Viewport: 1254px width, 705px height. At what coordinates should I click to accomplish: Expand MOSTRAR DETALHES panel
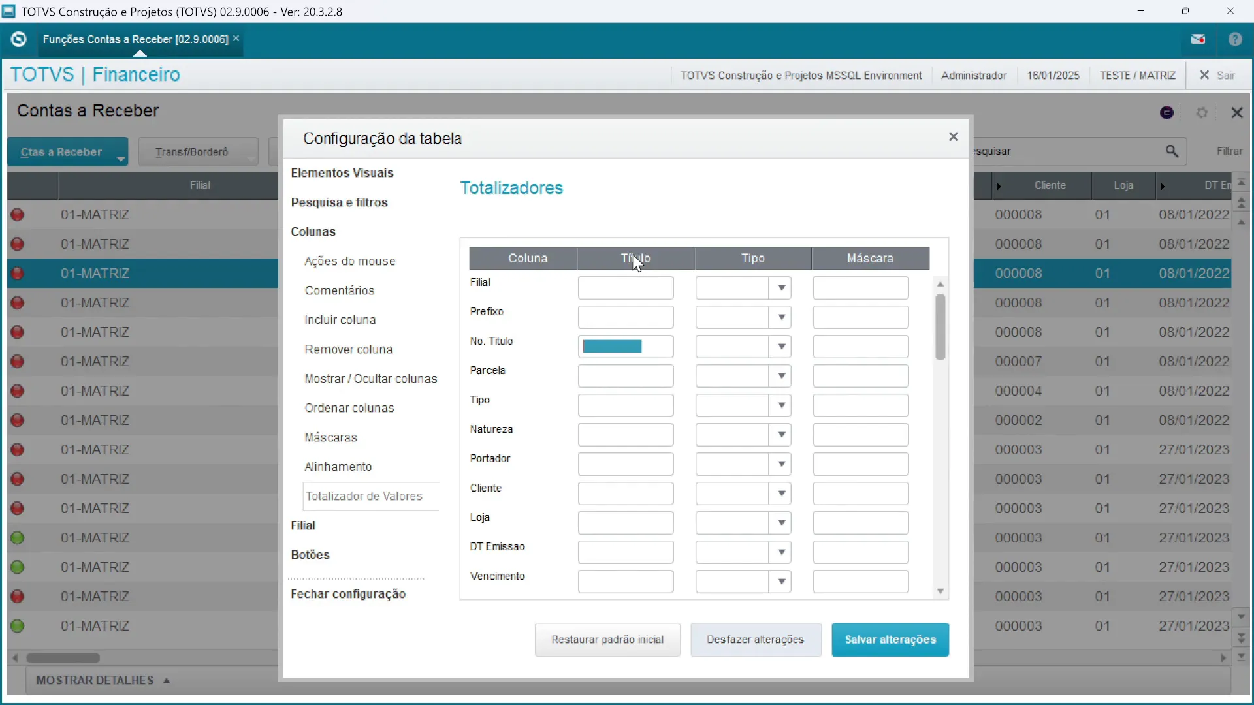103,680
